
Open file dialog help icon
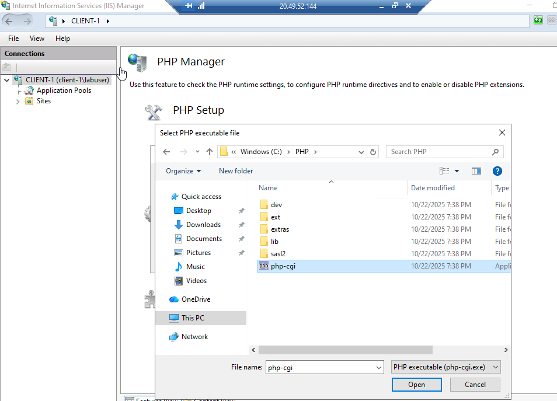click(x=497, y=171)
